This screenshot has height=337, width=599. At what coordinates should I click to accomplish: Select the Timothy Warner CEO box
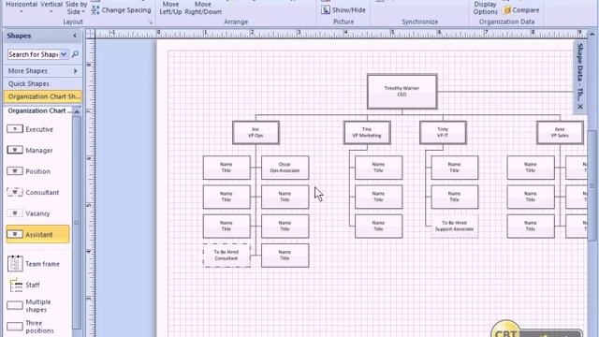coord(402,92)
